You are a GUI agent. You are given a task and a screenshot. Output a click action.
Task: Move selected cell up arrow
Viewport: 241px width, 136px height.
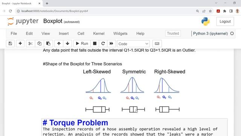tap(59, 44)
